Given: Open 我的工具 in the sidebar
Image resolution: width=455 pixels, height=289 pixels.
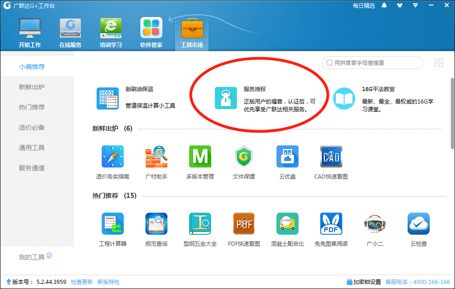Looking at the screenshot, I should (32, 257).
